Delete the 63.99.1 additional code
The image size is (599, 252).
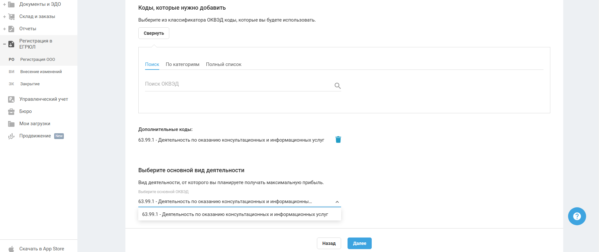tap(338, 140)
